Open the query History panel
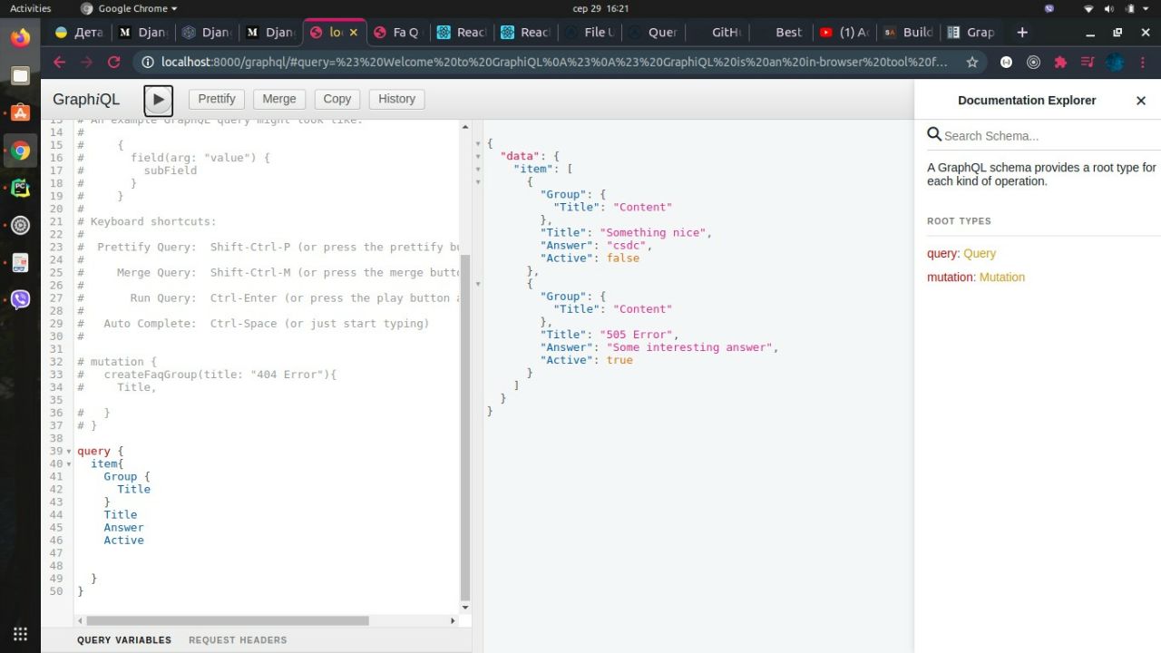This screenshot has height=653, width=1161. point(396,99)
